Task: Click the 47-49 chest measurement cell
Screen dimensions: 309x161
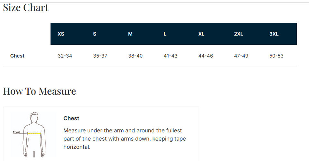Action: pyautogui.click(x=241, y=56)
